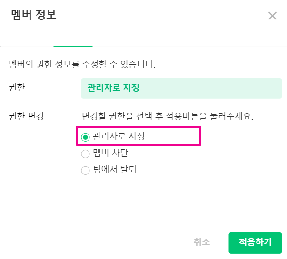Screen dimensions: 287x259
Task: Select the 멤버 차단 radio button
Action: 86,153
